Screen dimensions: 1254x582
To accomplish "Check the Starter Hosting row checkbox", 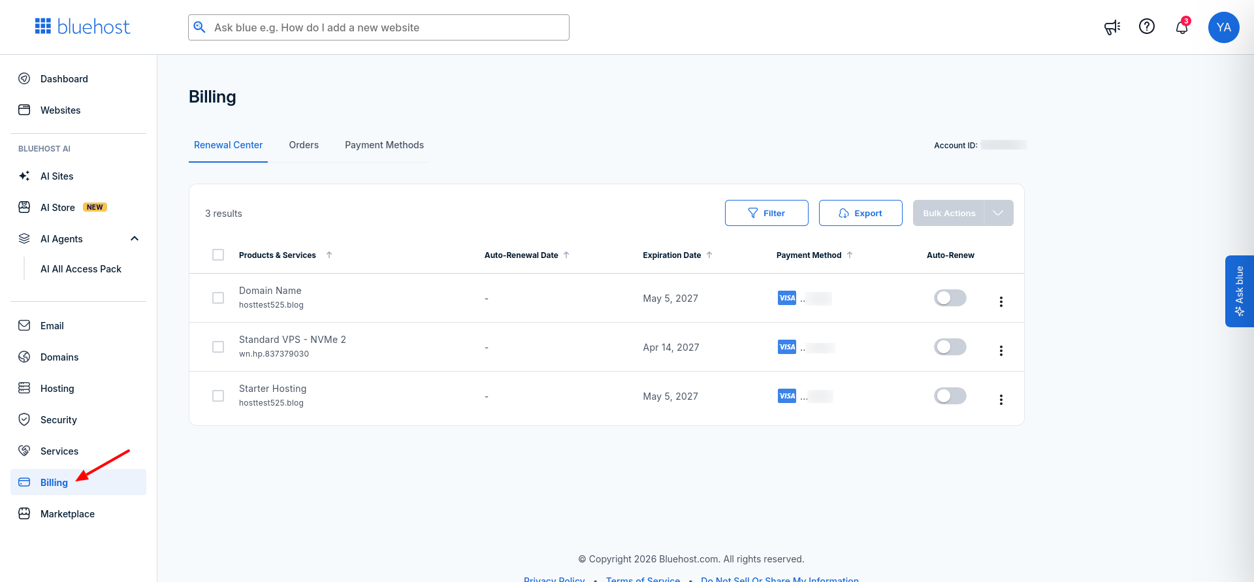I will pyautogui.click(x=218, y=396).
